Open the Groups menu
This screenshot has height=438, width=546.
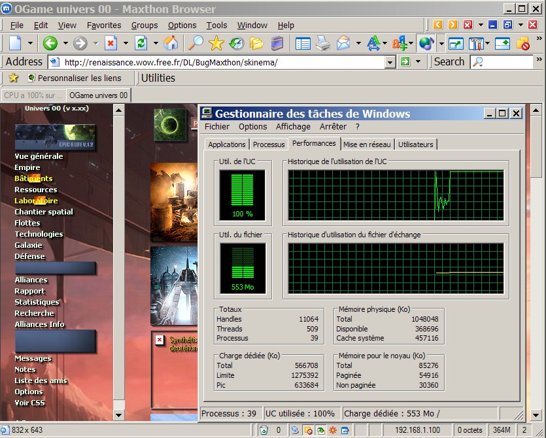point(145,25)
